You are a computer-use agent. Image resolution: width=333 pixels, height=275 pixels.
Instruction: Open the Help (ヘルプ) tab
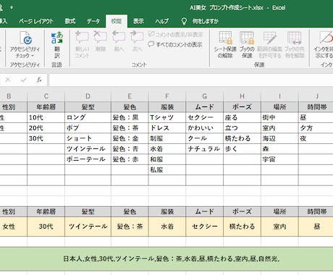click(161, 21)
